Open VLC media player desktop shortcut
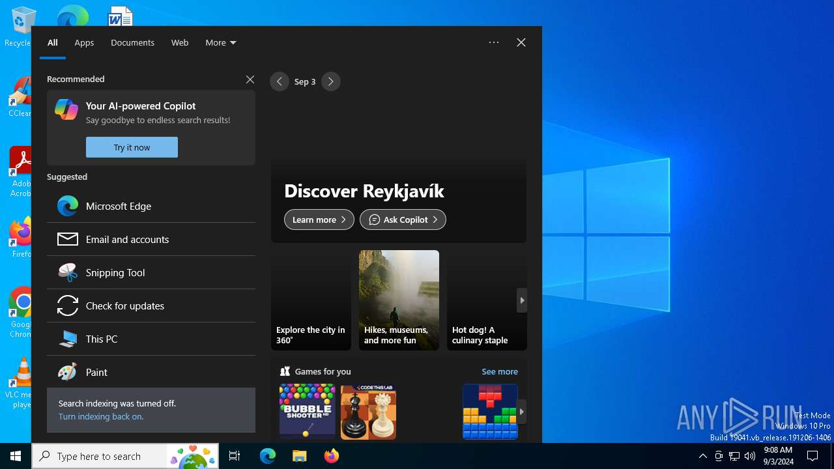 click(20, 383)
